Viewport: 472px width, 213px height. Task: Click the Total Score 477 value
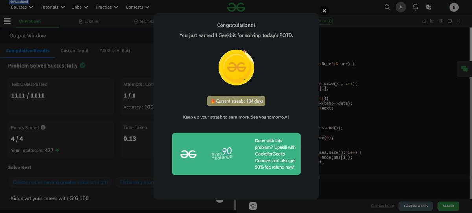(x=49, y=150)
